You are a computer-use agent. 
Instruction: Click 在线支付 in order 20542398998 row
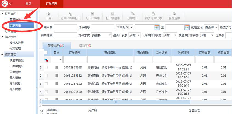tap(162, 68)
